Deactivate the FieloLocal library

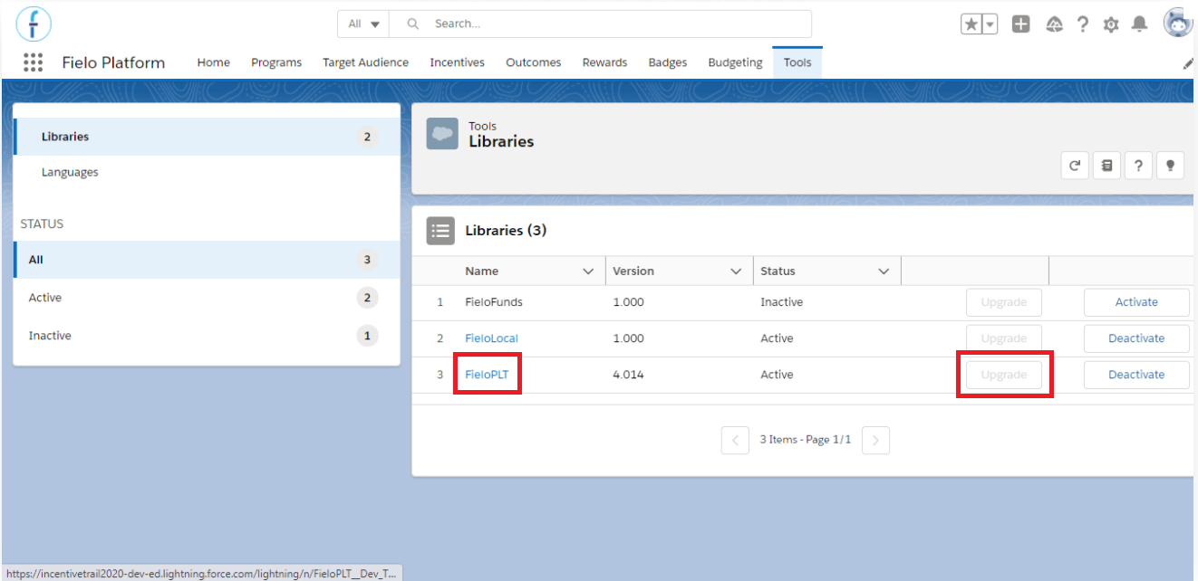coord(1136,338)
